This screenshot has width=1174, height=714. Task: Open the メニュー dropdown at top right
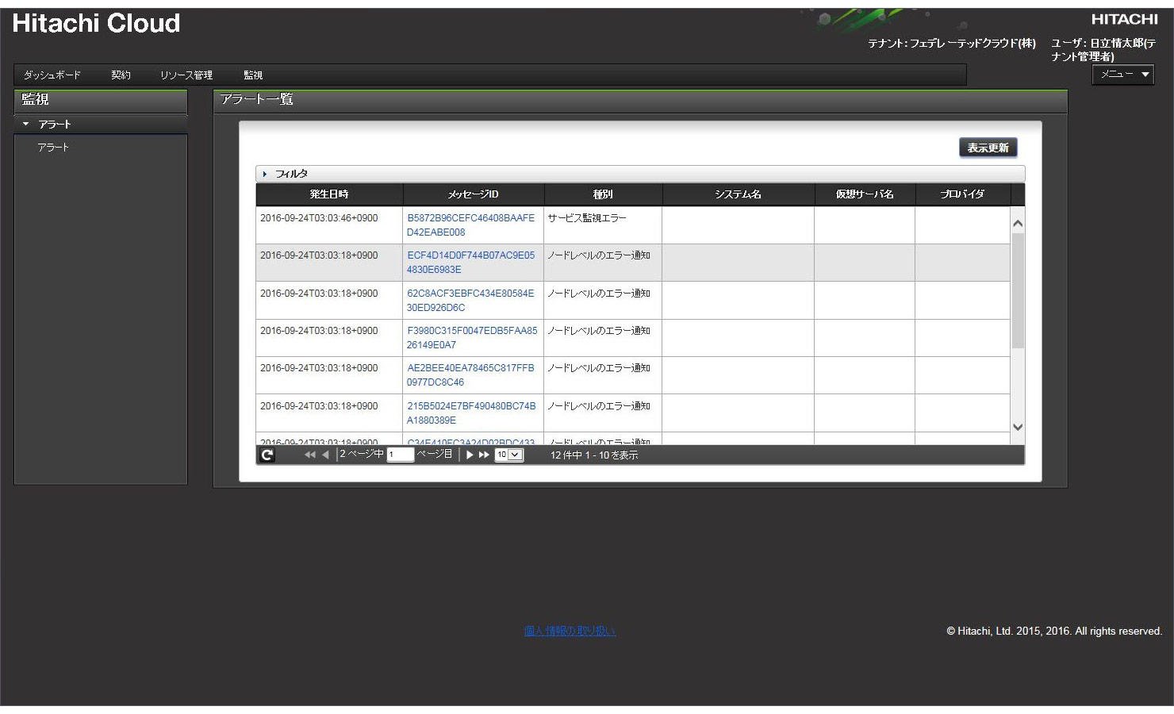(x=1123, y=74)
